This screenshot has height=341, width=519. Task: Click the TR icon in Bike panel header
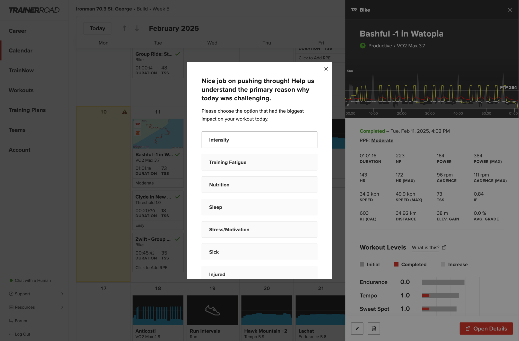[x=354, y=10]
